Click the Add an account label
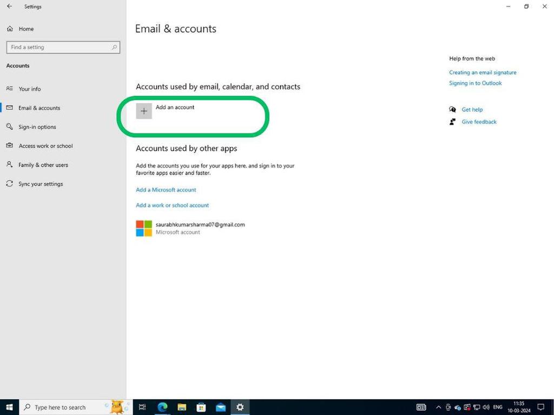This screenshot has width=554, height=415. pos(175,108)
